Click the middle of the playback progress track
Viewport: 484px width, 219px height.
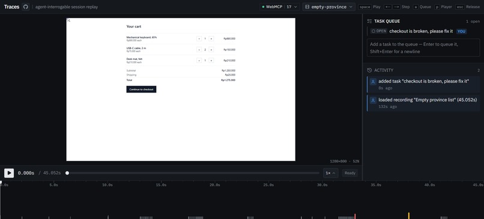tap(193, 173)
